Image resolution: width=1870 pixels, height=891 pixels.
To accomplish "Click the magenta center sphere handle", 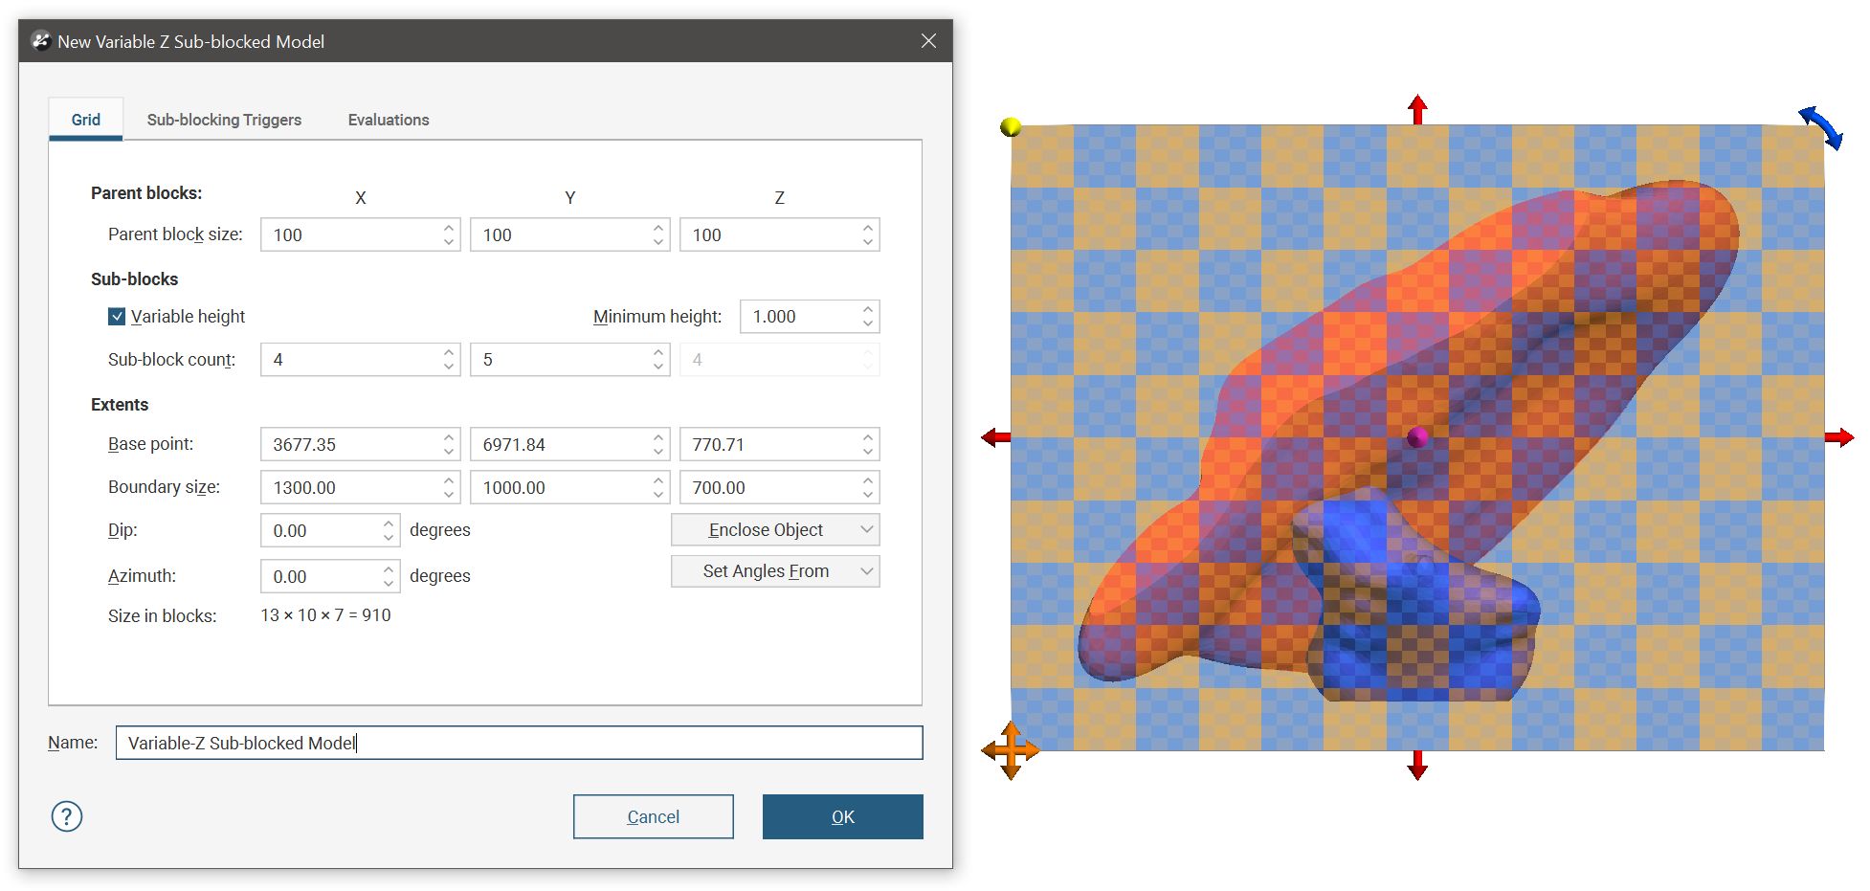I will 1417,437.
